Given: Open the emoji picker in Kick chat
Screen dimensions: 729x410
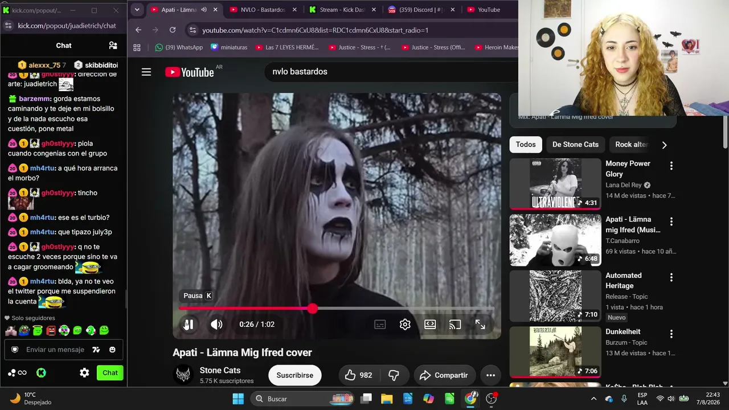Looking at the screenshot, I should pyautogui.click(x=112, y=350).
